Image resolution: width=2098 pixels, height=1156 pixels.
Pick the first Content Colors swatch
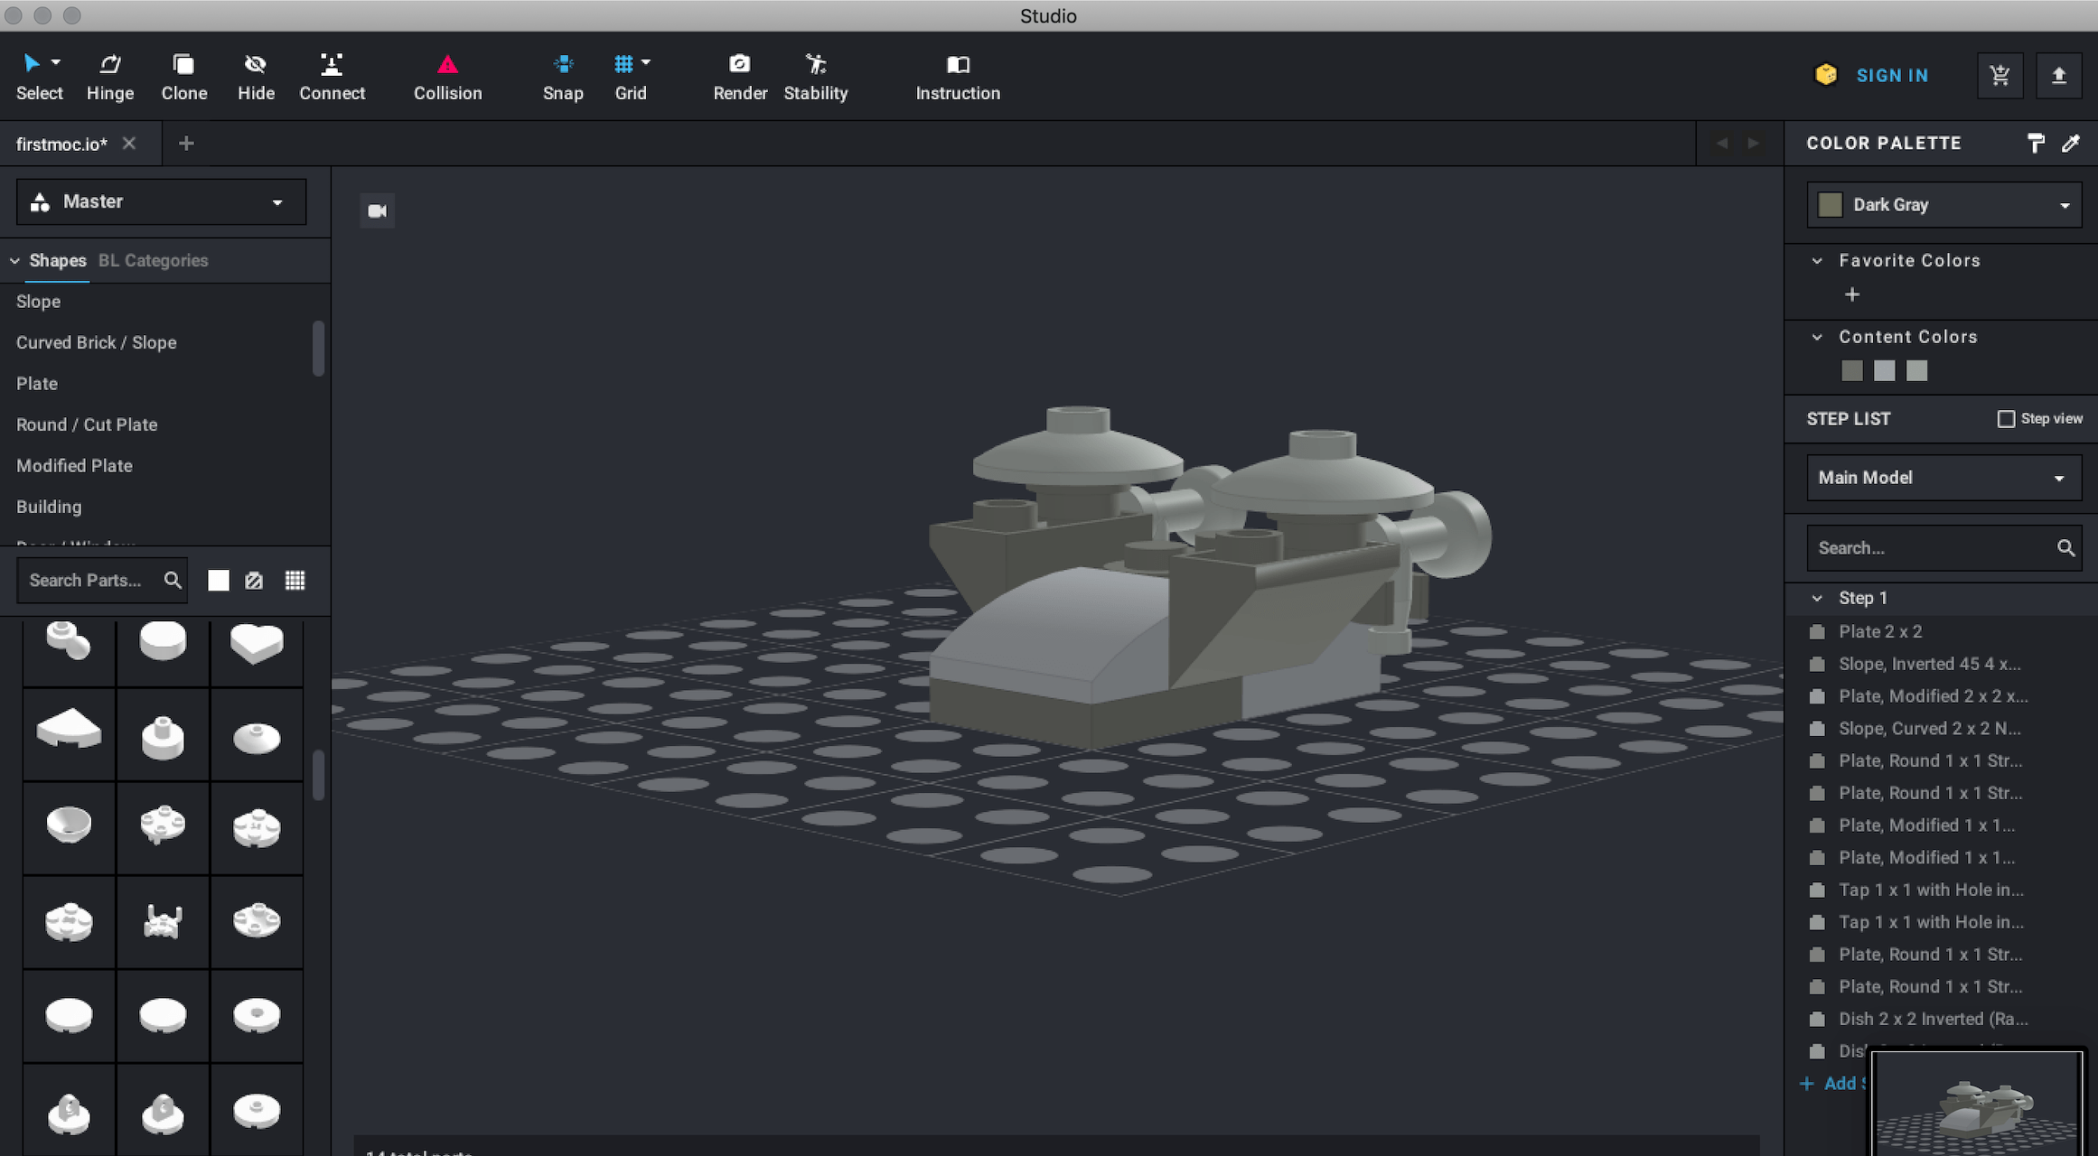[1851, 371]
